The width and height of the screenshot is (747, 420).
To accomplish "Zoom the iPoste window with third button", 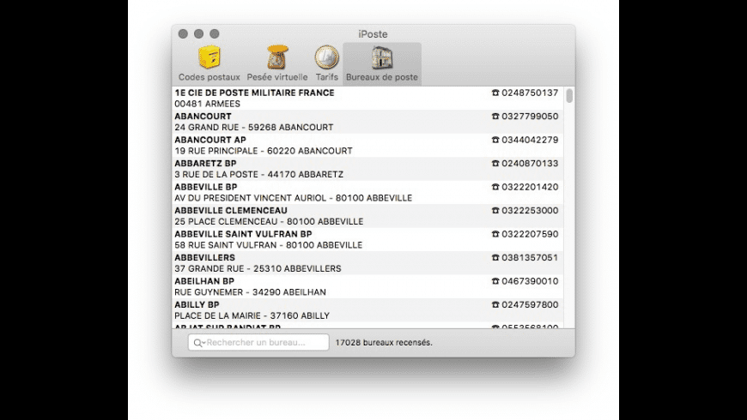I will 215,33.
